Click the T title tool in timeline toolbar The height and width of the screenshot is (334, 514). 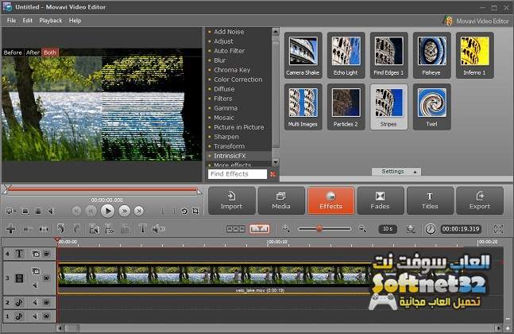[x=142, y=229]
